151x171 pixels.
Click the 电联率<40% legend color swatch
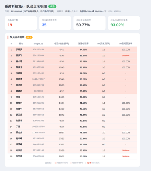point(56,163)
